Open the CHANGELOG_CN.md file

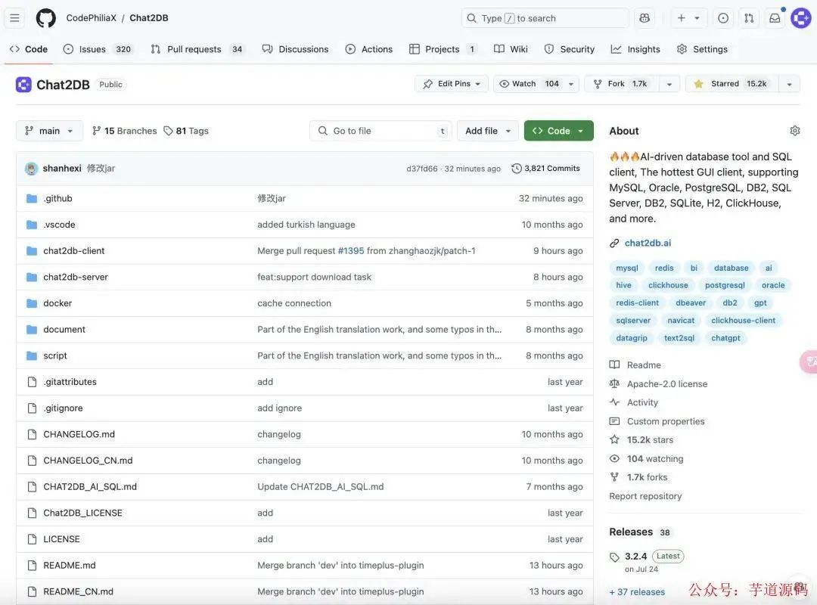coord(88,461)
